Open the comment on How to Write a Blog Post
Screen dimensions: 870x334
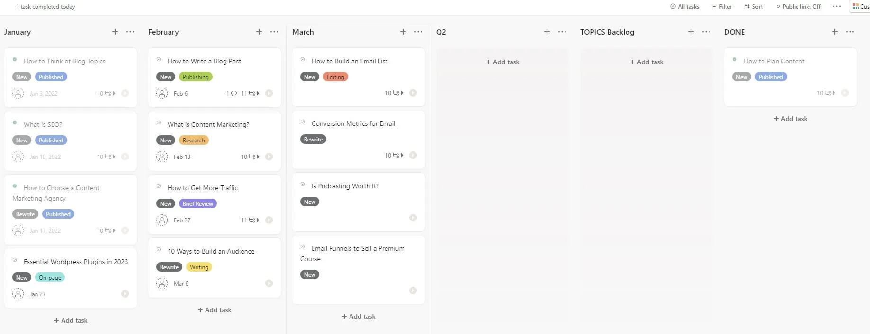coord(232,93)
